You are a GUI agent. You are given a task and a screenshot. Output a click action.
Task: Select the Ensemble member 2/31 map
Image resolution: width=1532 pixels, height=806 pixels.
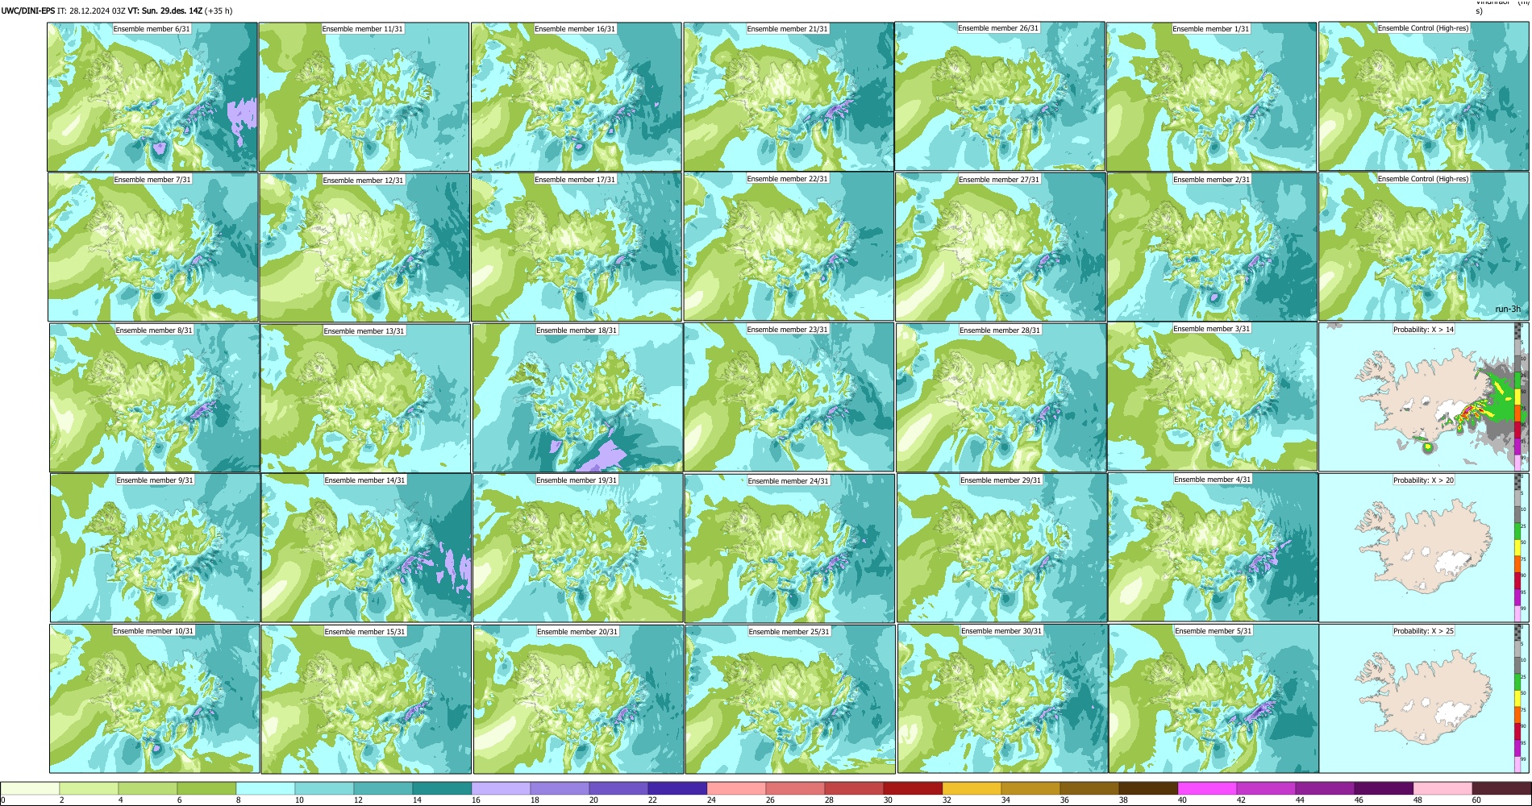1212,247
